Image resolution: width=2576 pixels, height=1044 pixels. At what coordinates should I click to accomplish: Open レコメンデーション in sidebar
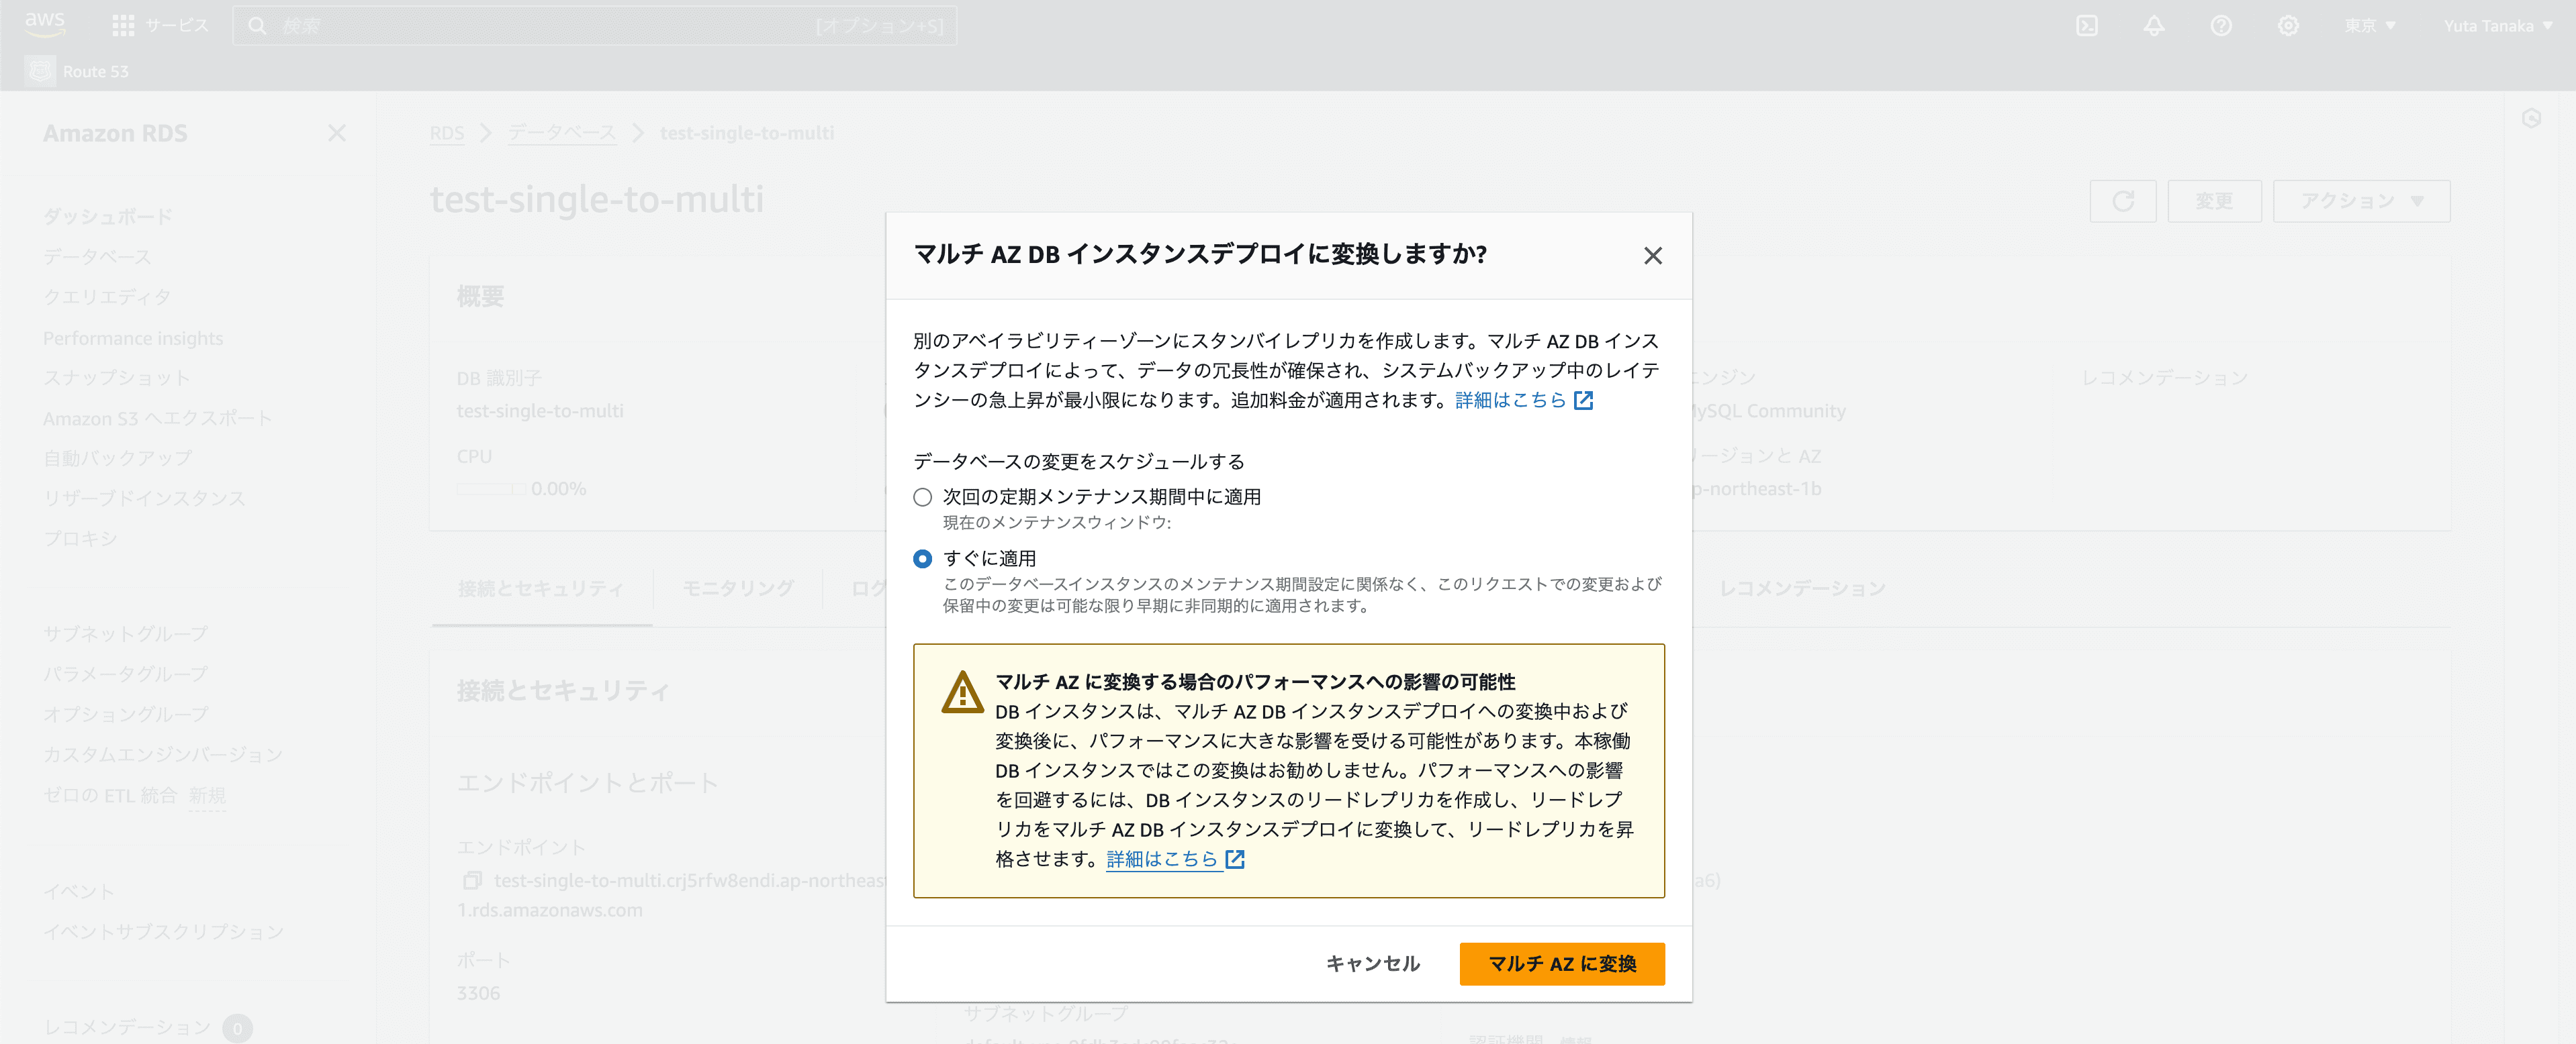pyautogui.click(x=128, y=1027)
